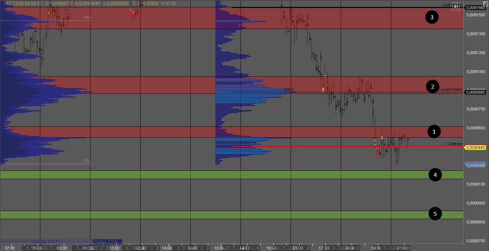
Task: Click the F icon in the top-right corner
Action: click(485, 3)
